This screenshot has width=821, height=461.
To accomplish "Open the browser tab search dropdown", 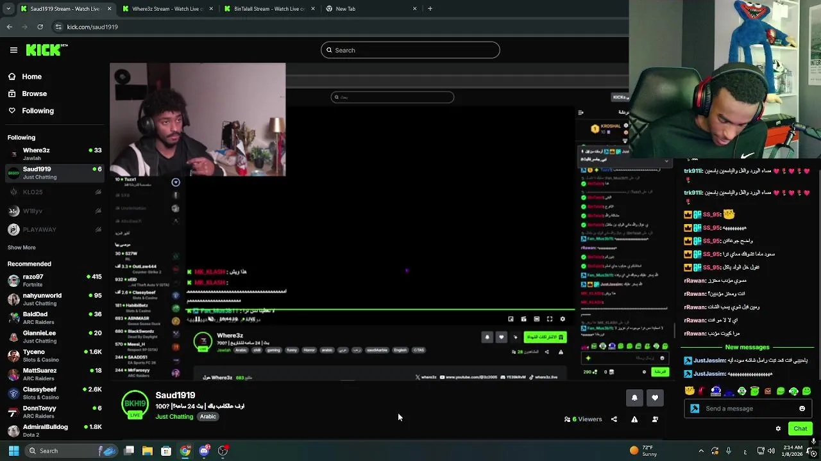I will click(8, 8).
